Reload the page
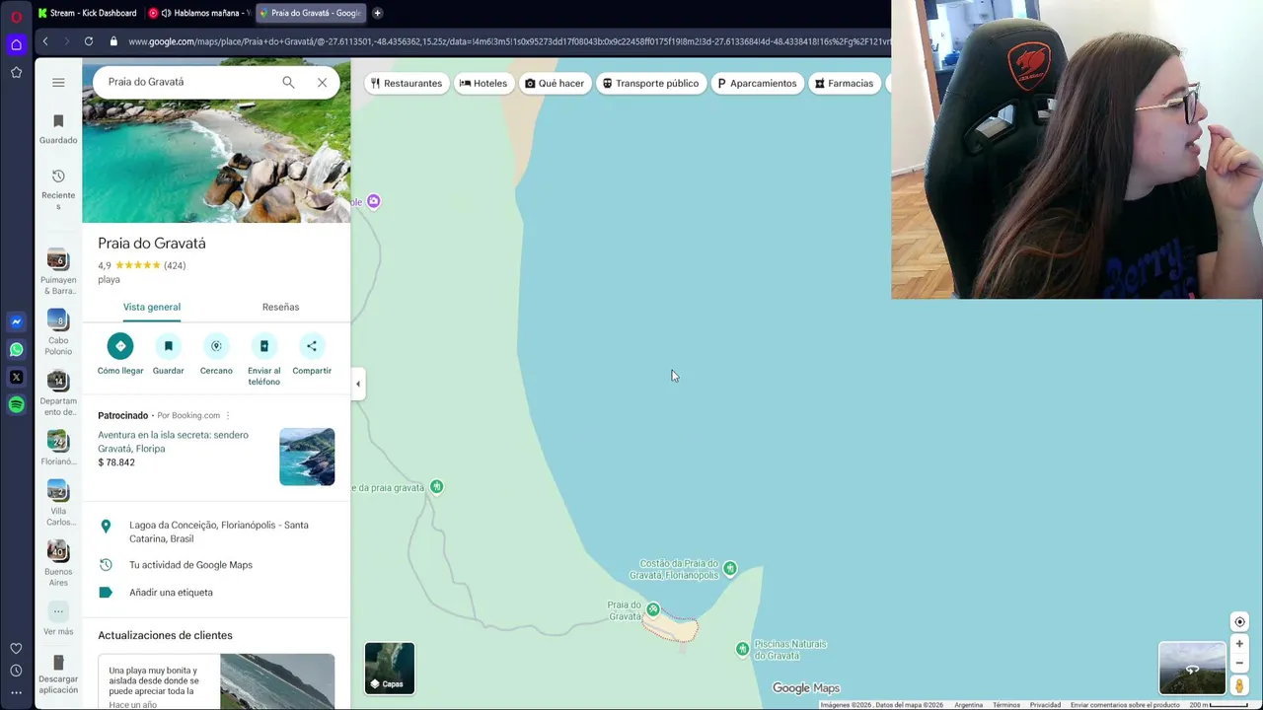This screenshot has width=1263, height=710. click(x=89, y=41)
